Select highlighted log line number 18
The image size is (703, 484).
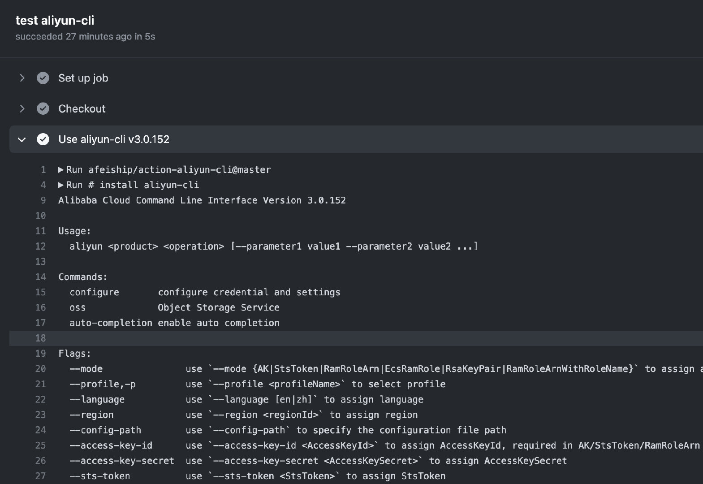[x=41, y=338]
